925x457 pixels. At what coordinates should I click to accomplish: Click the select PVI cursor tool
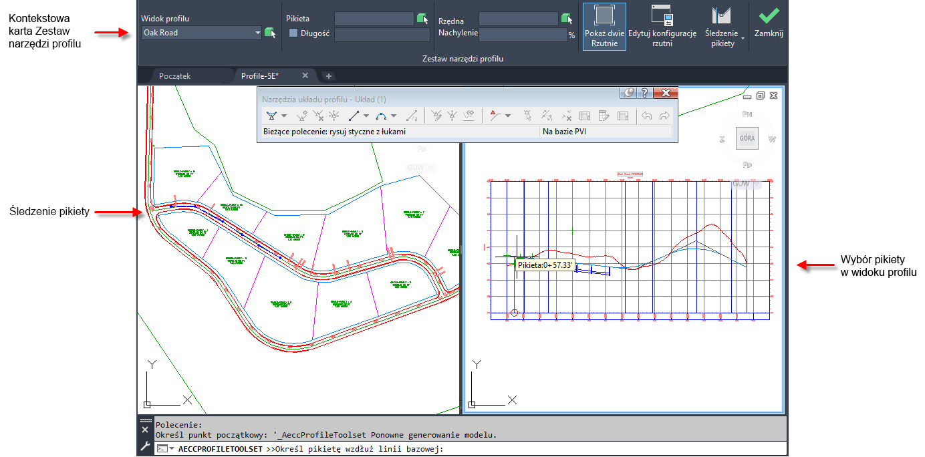click(x=527, y=116)
